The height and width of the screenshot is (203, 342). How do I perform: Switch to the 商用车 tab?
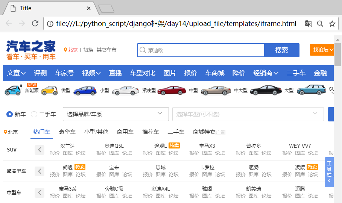click(x=125, y=132)
